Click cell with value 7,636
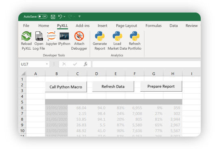 pos(135,131)
